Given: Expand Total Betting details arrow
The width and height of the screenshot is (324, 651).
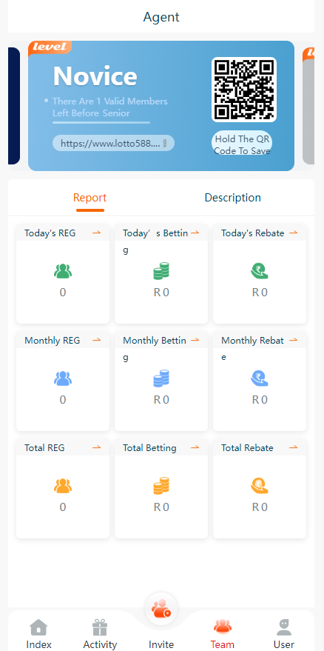Looking at the screenshot, I should pos(195,447).
